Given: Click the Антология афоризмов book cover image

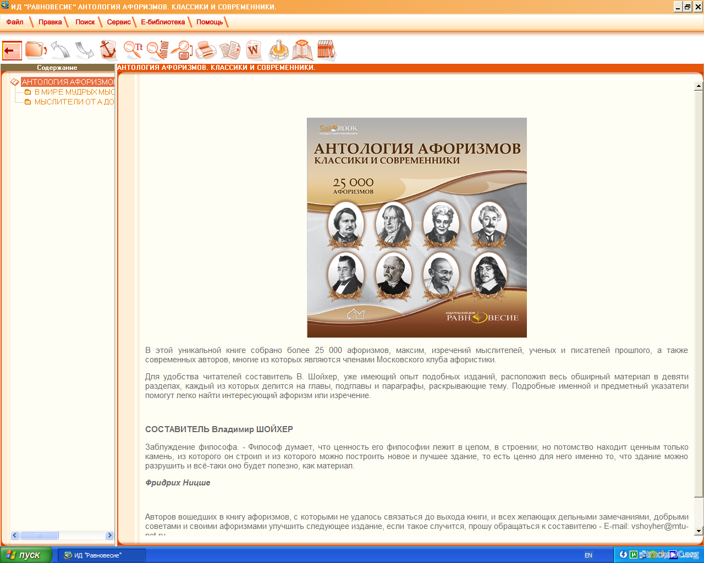Looking at the screenshot, I should [x=416, y=227].
